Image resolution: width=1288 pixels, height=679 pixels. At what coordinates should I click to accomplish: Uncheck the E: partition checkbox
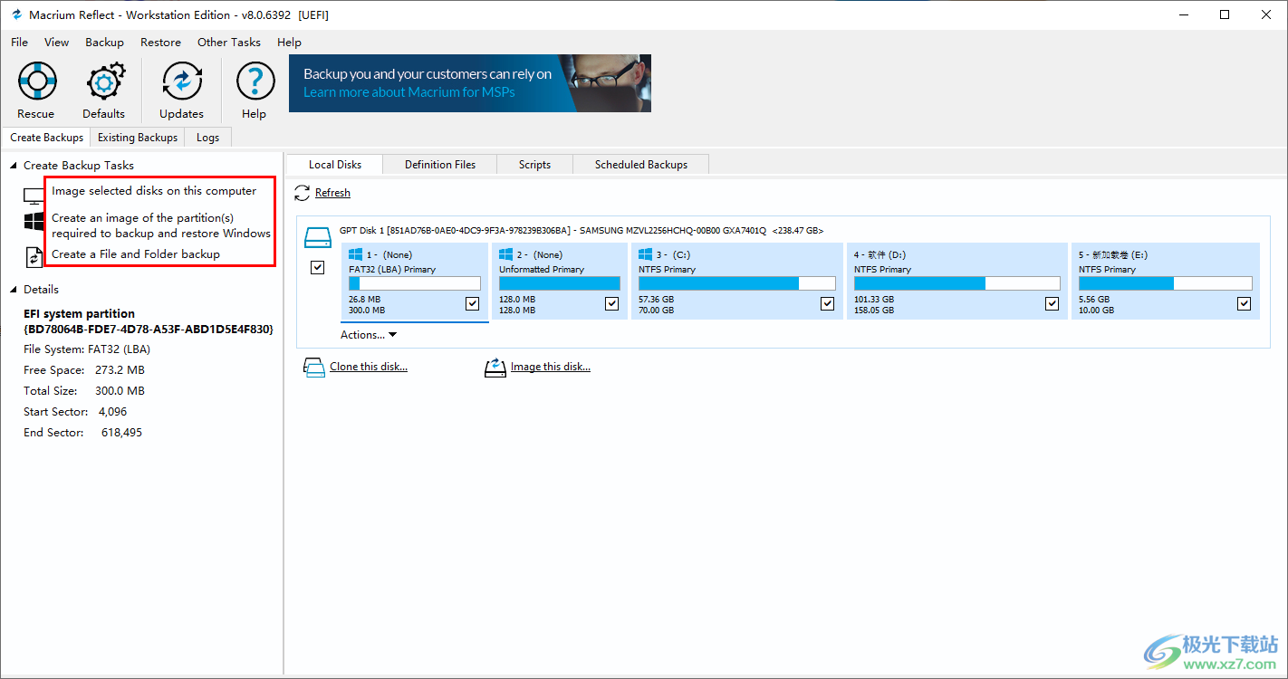click(x=1245, y=303)
